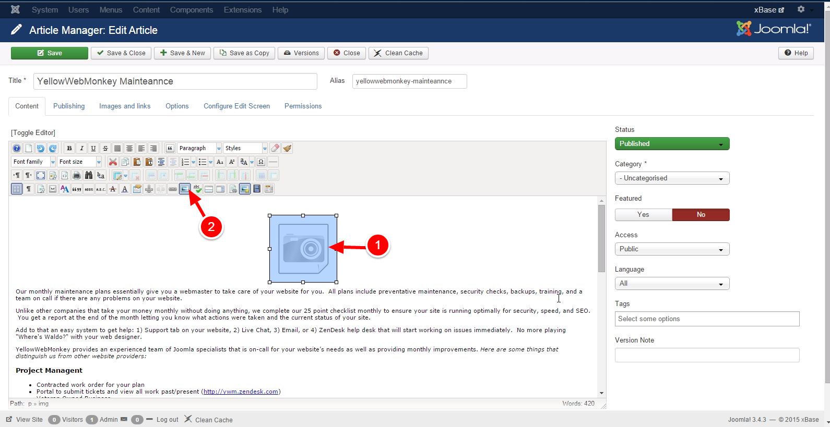
Task: Toggle underline formatting
Action: [93, 148]
